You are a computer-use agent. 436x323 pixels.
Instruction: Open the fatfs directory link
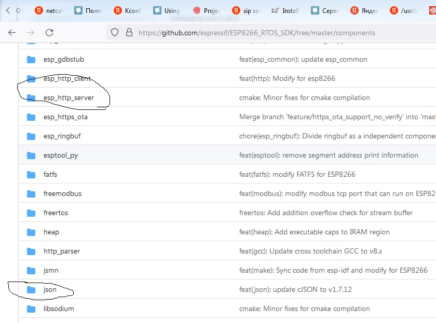pos(50,174)
